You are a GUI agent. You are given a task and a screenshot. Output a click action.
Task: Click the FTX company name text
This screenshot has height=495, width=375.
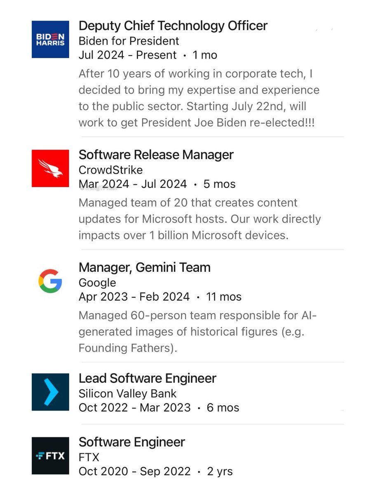point(89,457)
